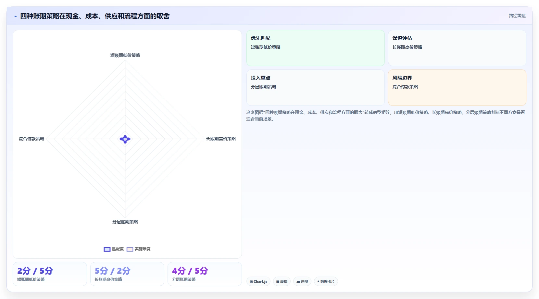Click the 数据卡片 tag star icon
This screenshot has height=299, width=539.
pos(318,281)
